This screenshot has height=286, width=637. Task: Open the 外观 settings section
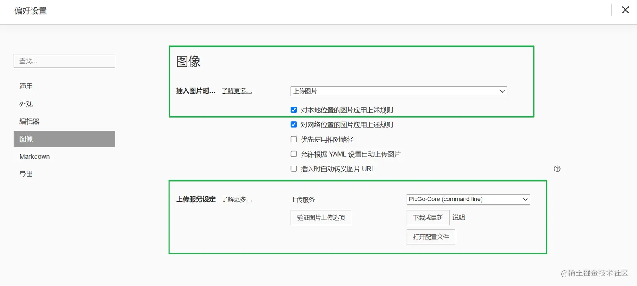pos(64,104)
